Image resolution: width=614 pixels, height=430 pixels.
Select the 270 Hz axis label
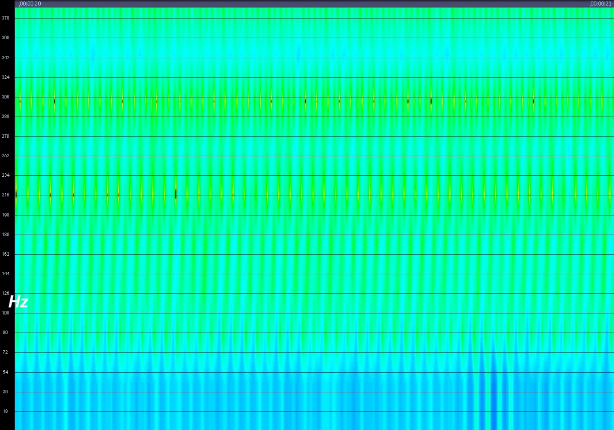6,136
